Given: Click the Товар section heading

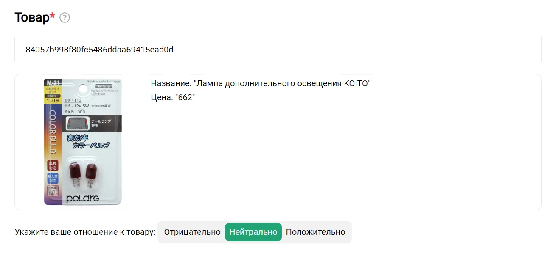Looking at the screenshot, I should tap(32, 17).
